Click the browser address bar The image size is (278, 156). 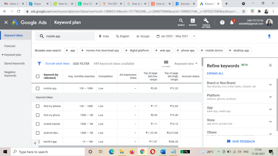click(x=134, y=11)
